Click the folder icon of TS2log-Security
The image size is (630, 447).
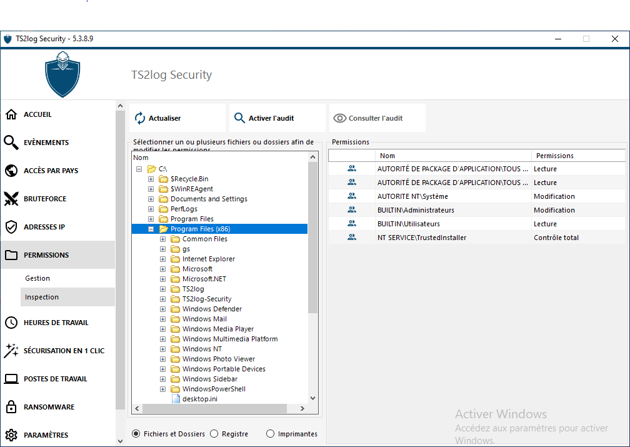(x=175, y=299)
